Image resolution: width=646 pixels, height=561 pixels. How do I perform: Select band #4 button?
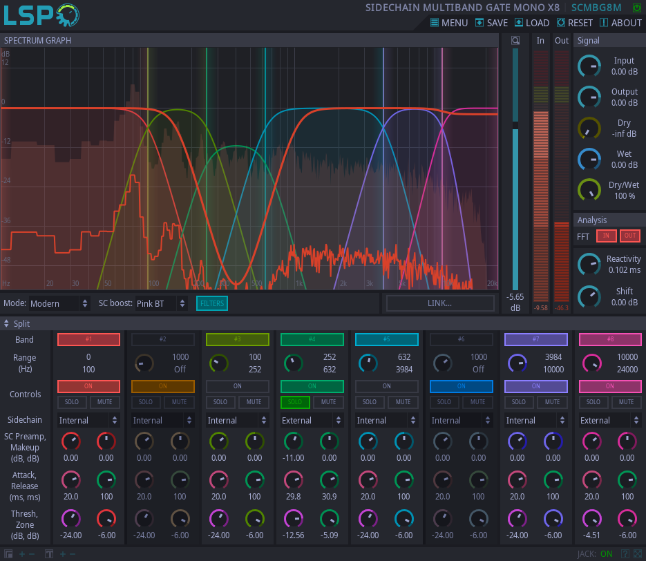pos(312,339)
